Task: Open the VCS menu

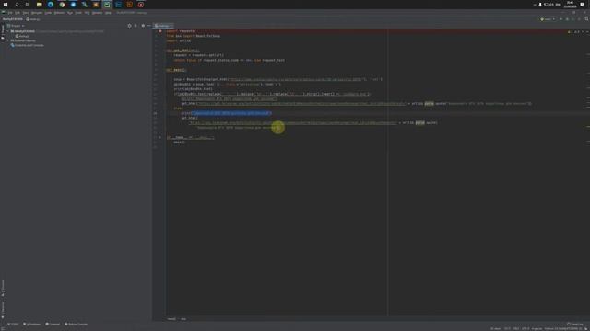Action: [87, 13]
